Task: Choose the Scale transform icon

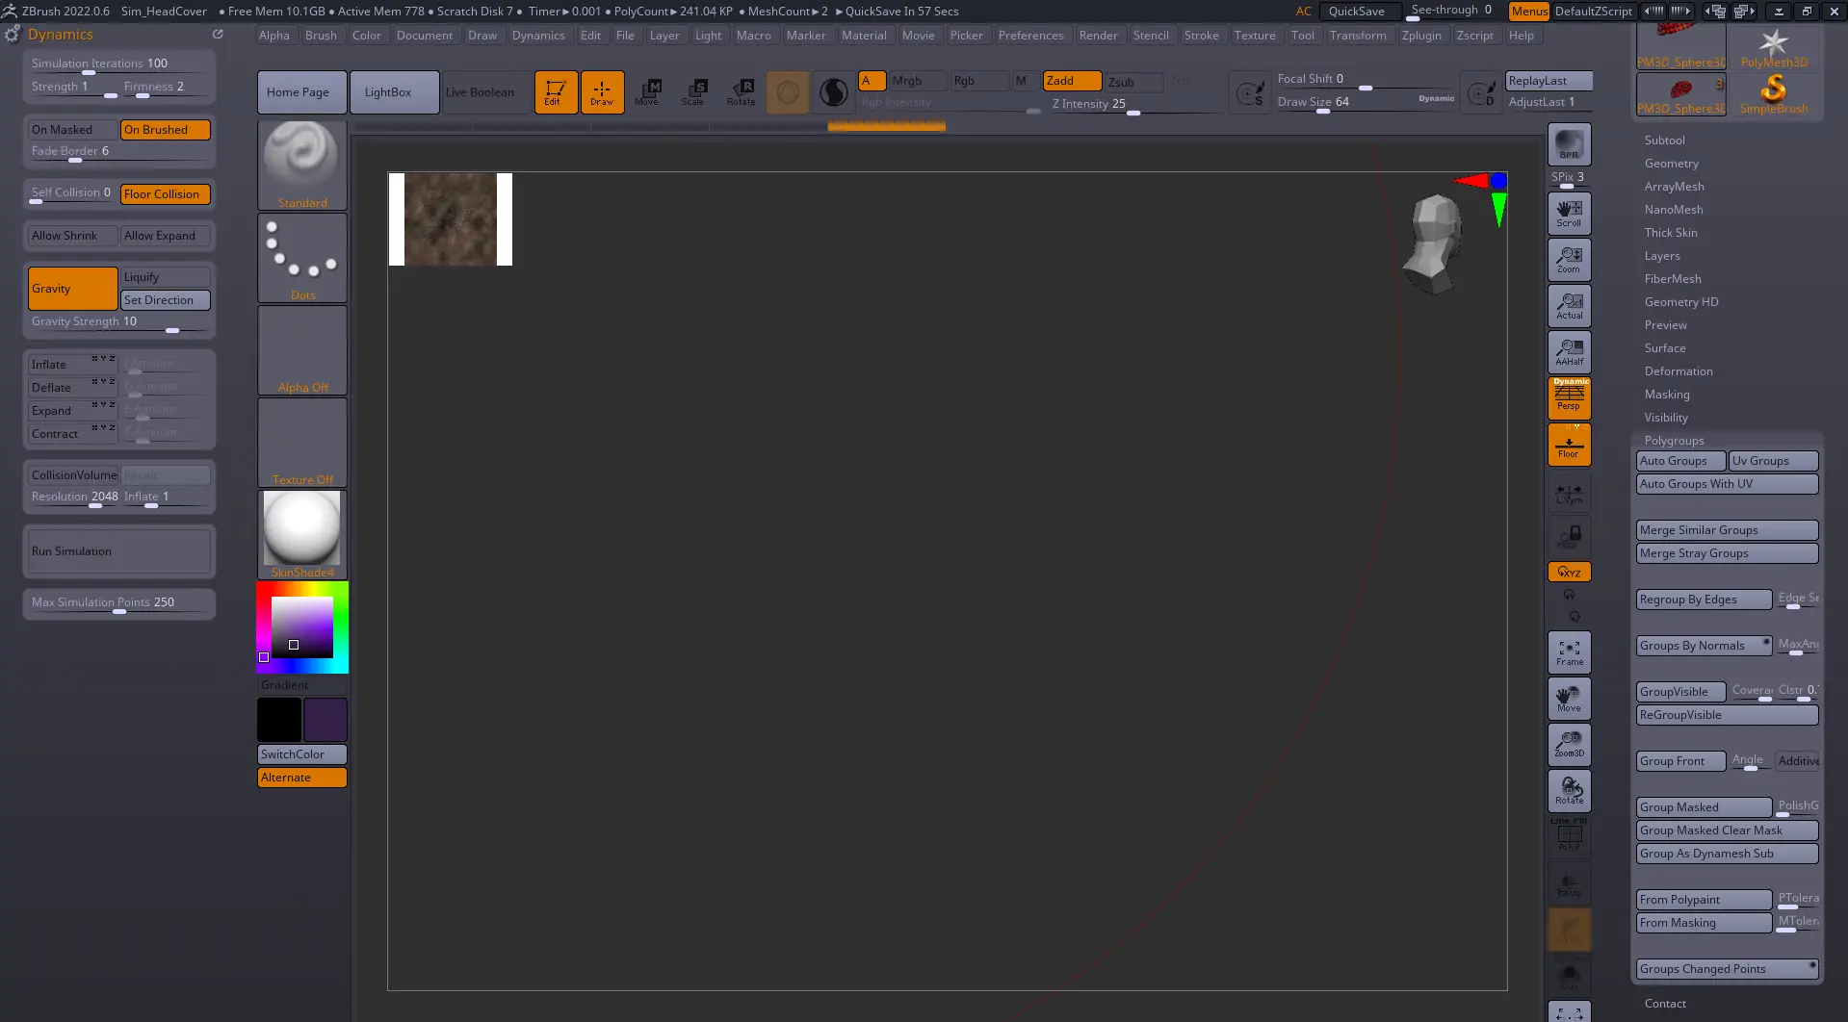Action: tap(693, 92)
